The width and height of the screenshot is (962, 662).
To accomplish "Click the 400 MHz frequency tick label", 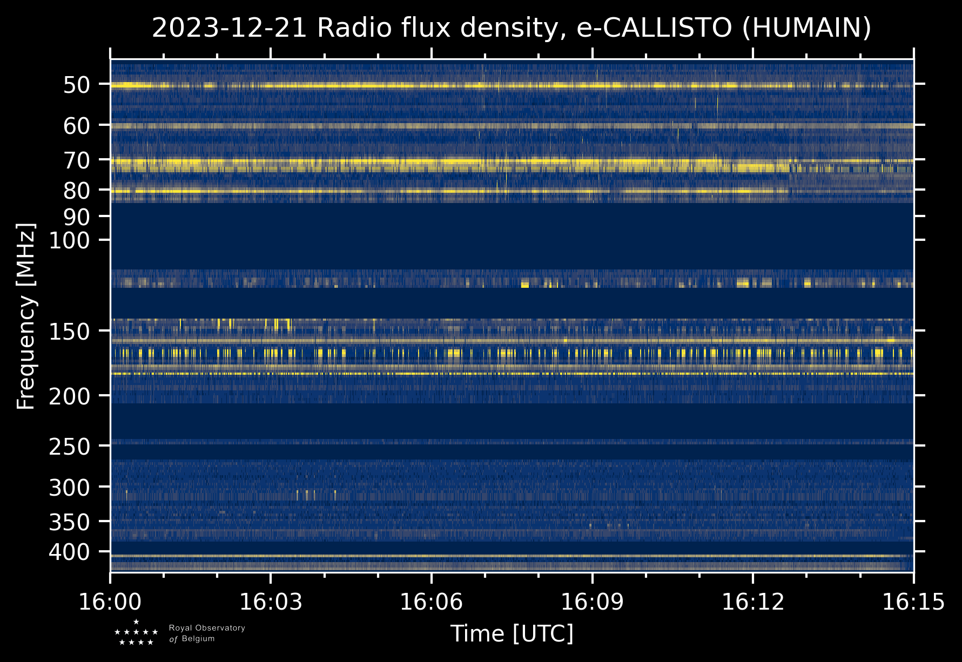I will (69, 552).
